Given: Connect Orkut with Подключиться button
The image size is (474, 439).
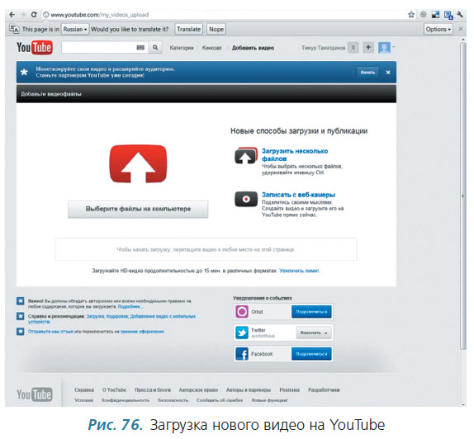Looking at the screenshot, I should [311, 311].
